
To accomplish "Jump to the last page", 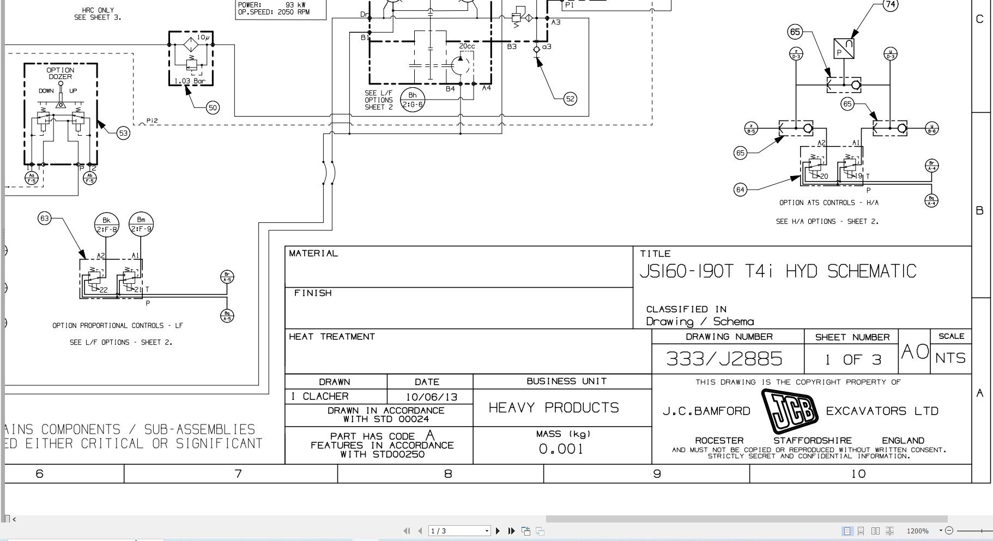I will pos(511,530).
